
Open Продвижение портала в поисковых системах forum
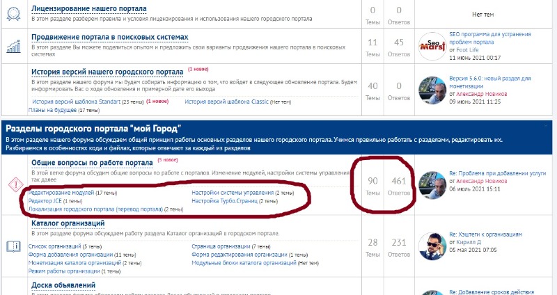click(109, 36)
